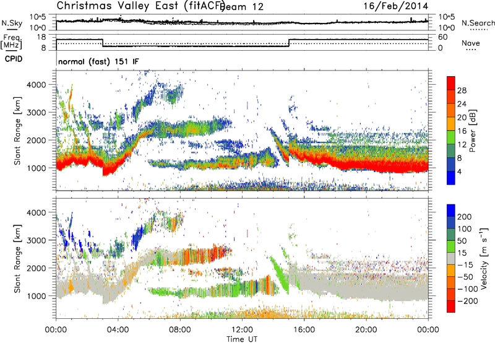Click the '60' Nave axis tick
Screen dimensions: 495x343
click(443, 37)
